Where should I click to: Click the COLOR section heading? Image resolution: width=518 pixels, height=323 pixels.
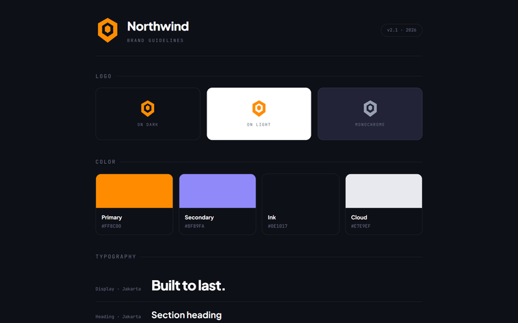click(106, 162)
